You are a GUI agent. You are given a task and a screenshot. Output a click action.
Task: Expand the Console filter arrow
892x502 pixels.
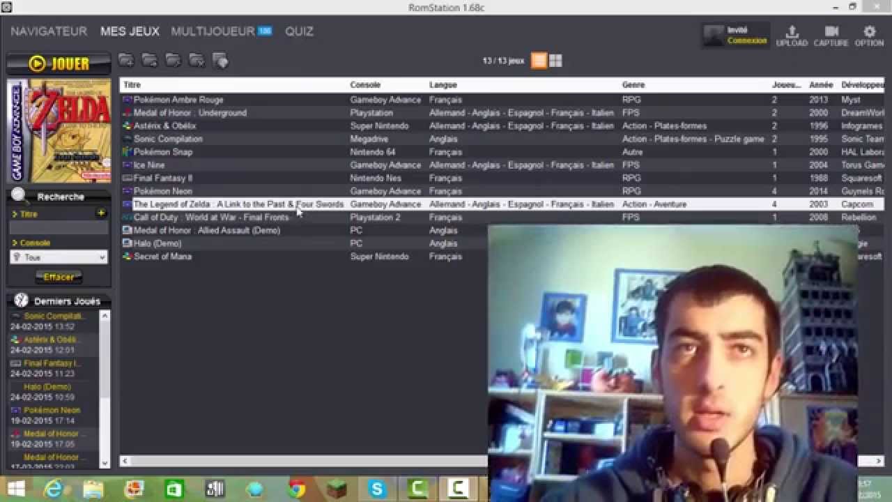click(x=15, y=243)
